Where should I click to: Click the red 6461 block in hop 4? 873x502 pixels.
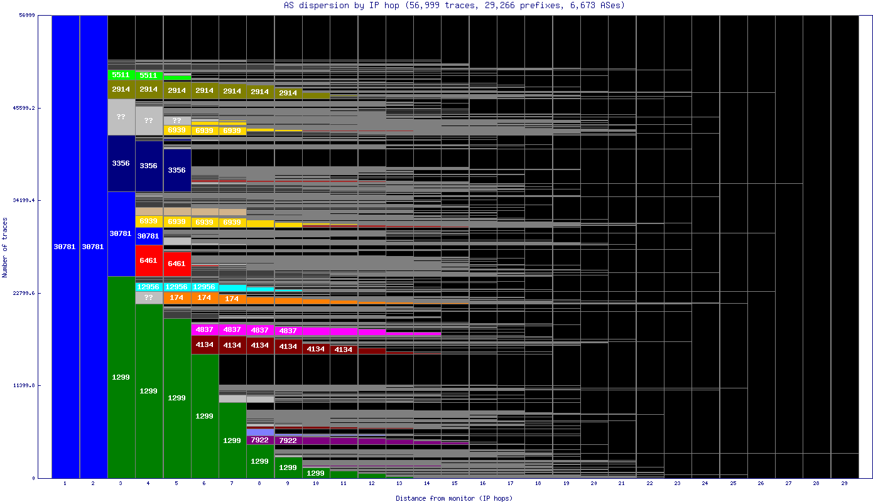click(149, 260)
